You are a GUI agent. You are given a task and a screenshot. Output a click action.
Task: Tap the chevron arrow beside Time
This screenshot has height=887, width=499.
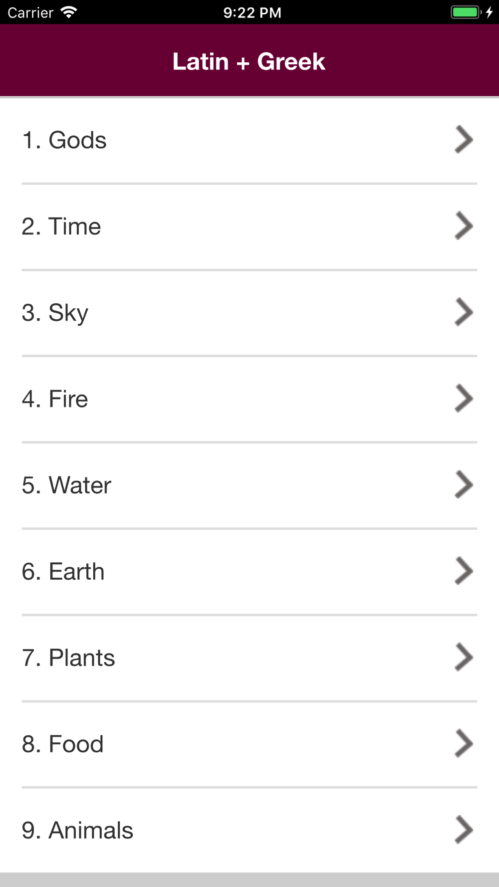coord(464,226)
